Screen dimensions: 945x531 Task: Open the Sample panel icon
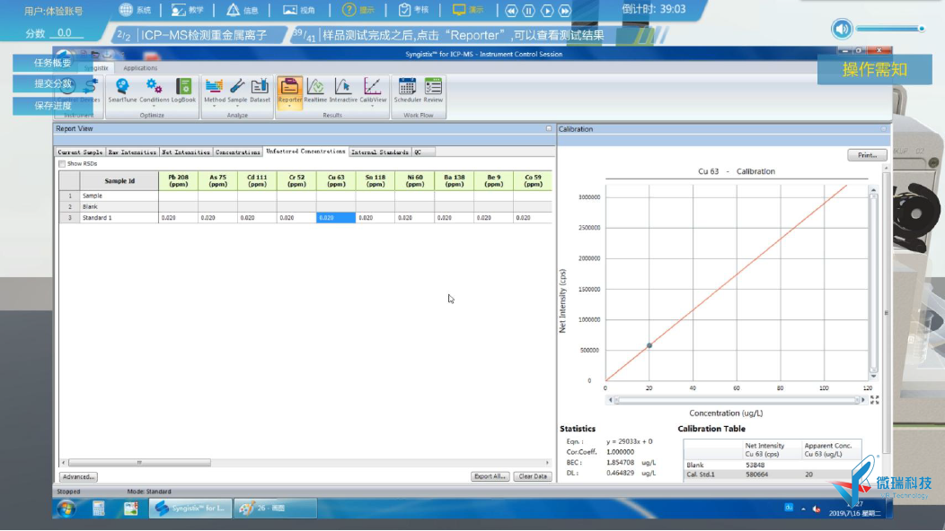click(237, 91)
